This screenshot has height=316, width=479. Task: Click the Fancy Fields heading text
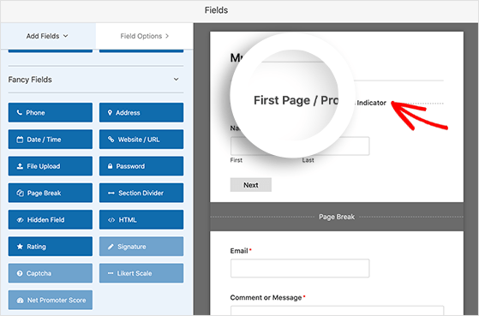[x=30, y=80]
